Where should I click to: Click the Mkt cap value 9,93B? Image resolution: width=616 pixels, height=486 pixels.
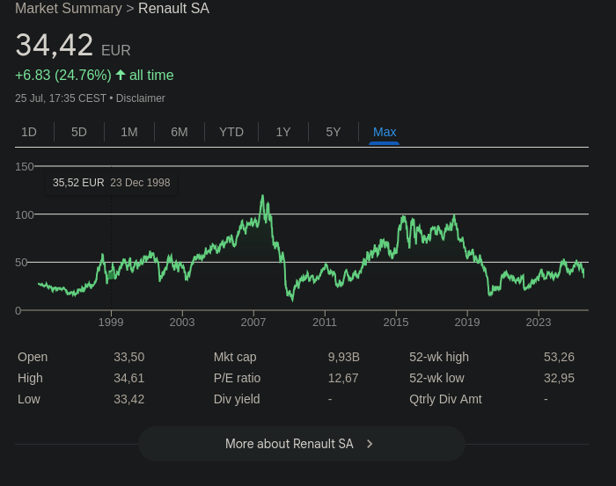344,357
